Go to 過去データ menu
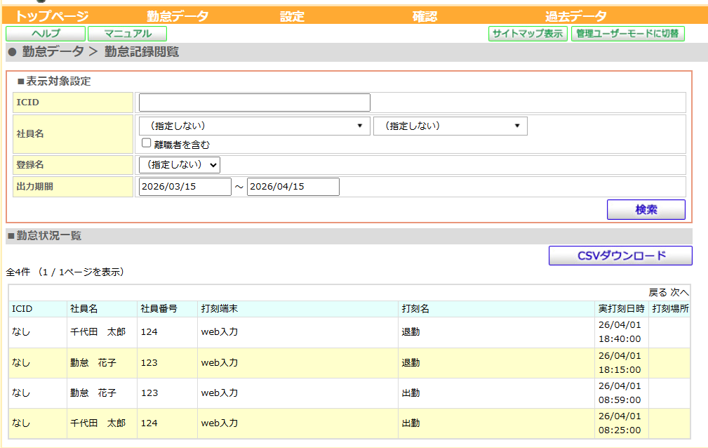Viewport: 708px width, 448px height. [x=575, y=17]
